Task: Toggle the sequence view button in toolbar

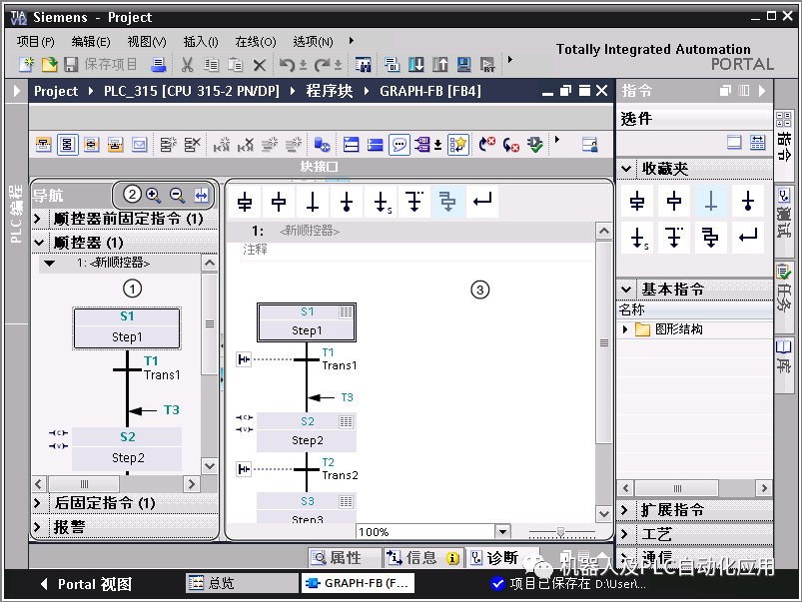Action: 66,144
